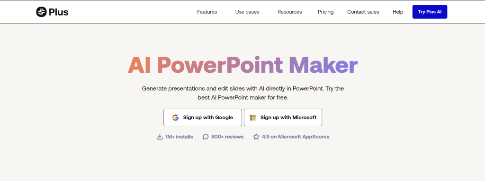The image size is (485, 181).
Task: Open the Contact sales link
Action: pos(363,12)
